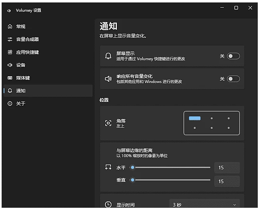Select bottom-right position in 角落 picker
Viewport: 259px width, 209px height.
[x=229, y=128]
